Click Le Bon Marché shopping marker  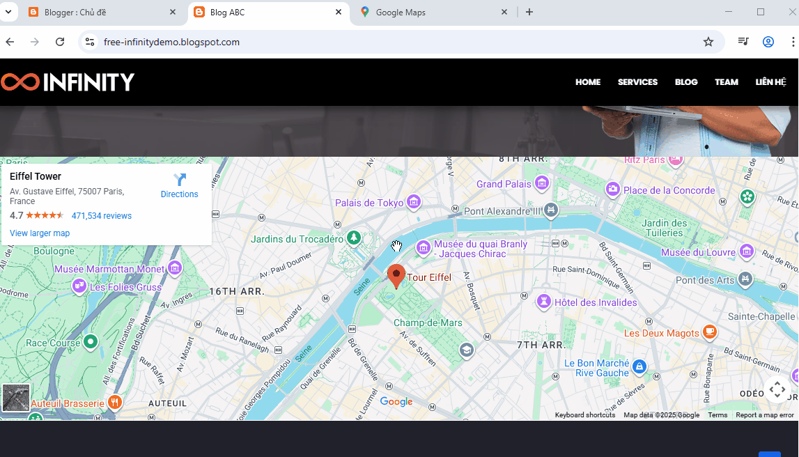click(639, 366)
